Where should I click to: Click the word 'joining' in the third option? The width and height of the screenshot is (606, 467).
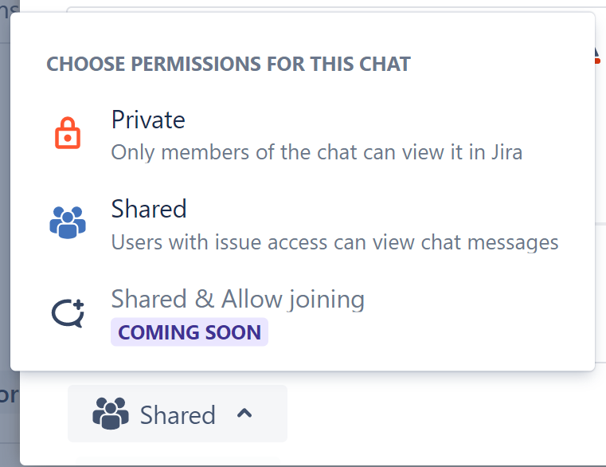pos(326,299)
